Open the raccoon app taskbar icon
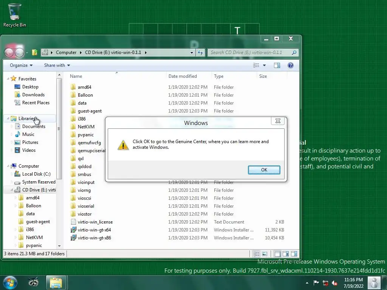387x290 pixels. 33,282
